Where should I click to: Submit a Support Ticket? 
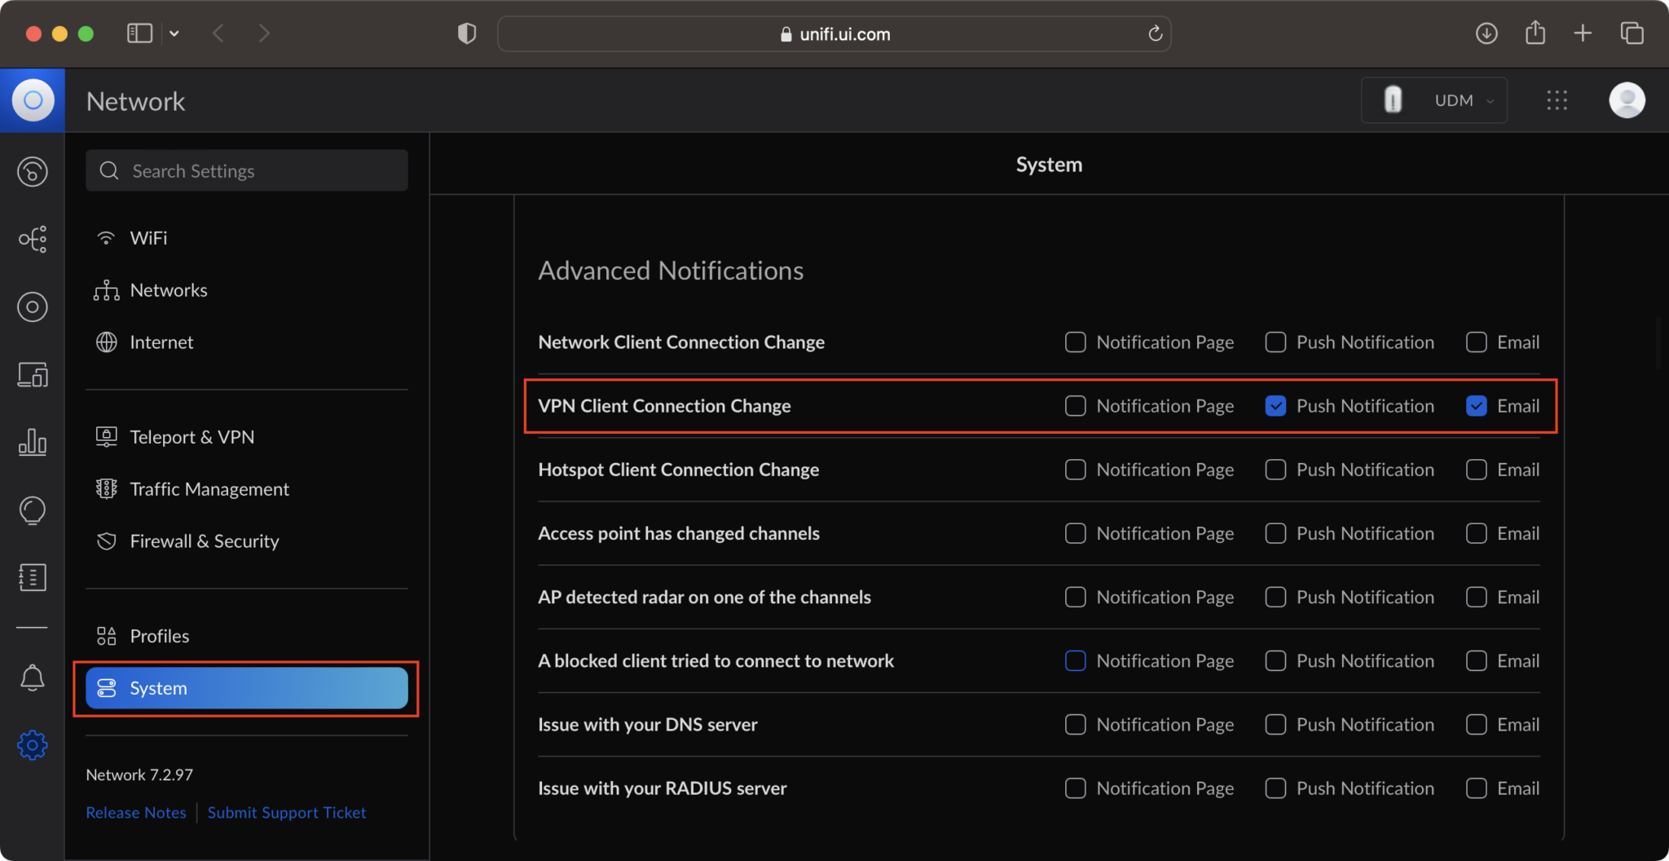coord(287,812)
